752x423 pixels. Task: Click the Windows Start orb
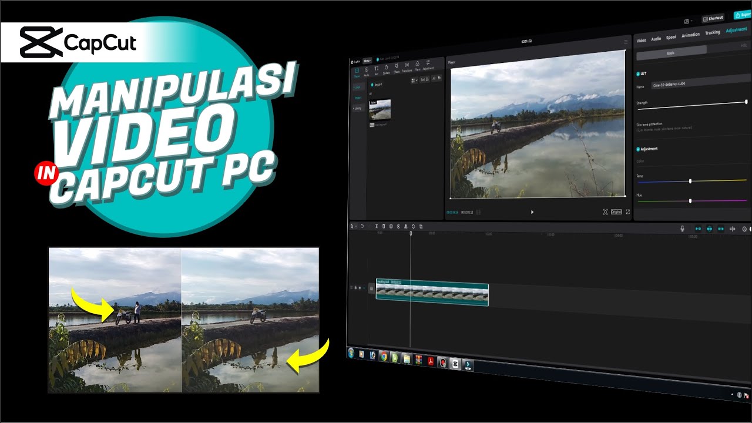point(351,353)
